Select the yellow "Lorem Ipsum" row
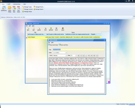The width and height of the screenshot is (135, 108). pyautogui.click(x=65, y=37)
